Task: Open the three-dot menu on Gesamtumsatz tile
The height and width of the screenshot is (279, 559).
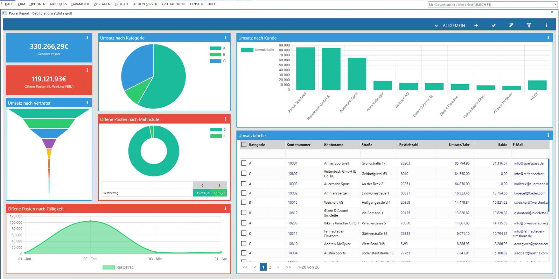Action: [87, 38]
